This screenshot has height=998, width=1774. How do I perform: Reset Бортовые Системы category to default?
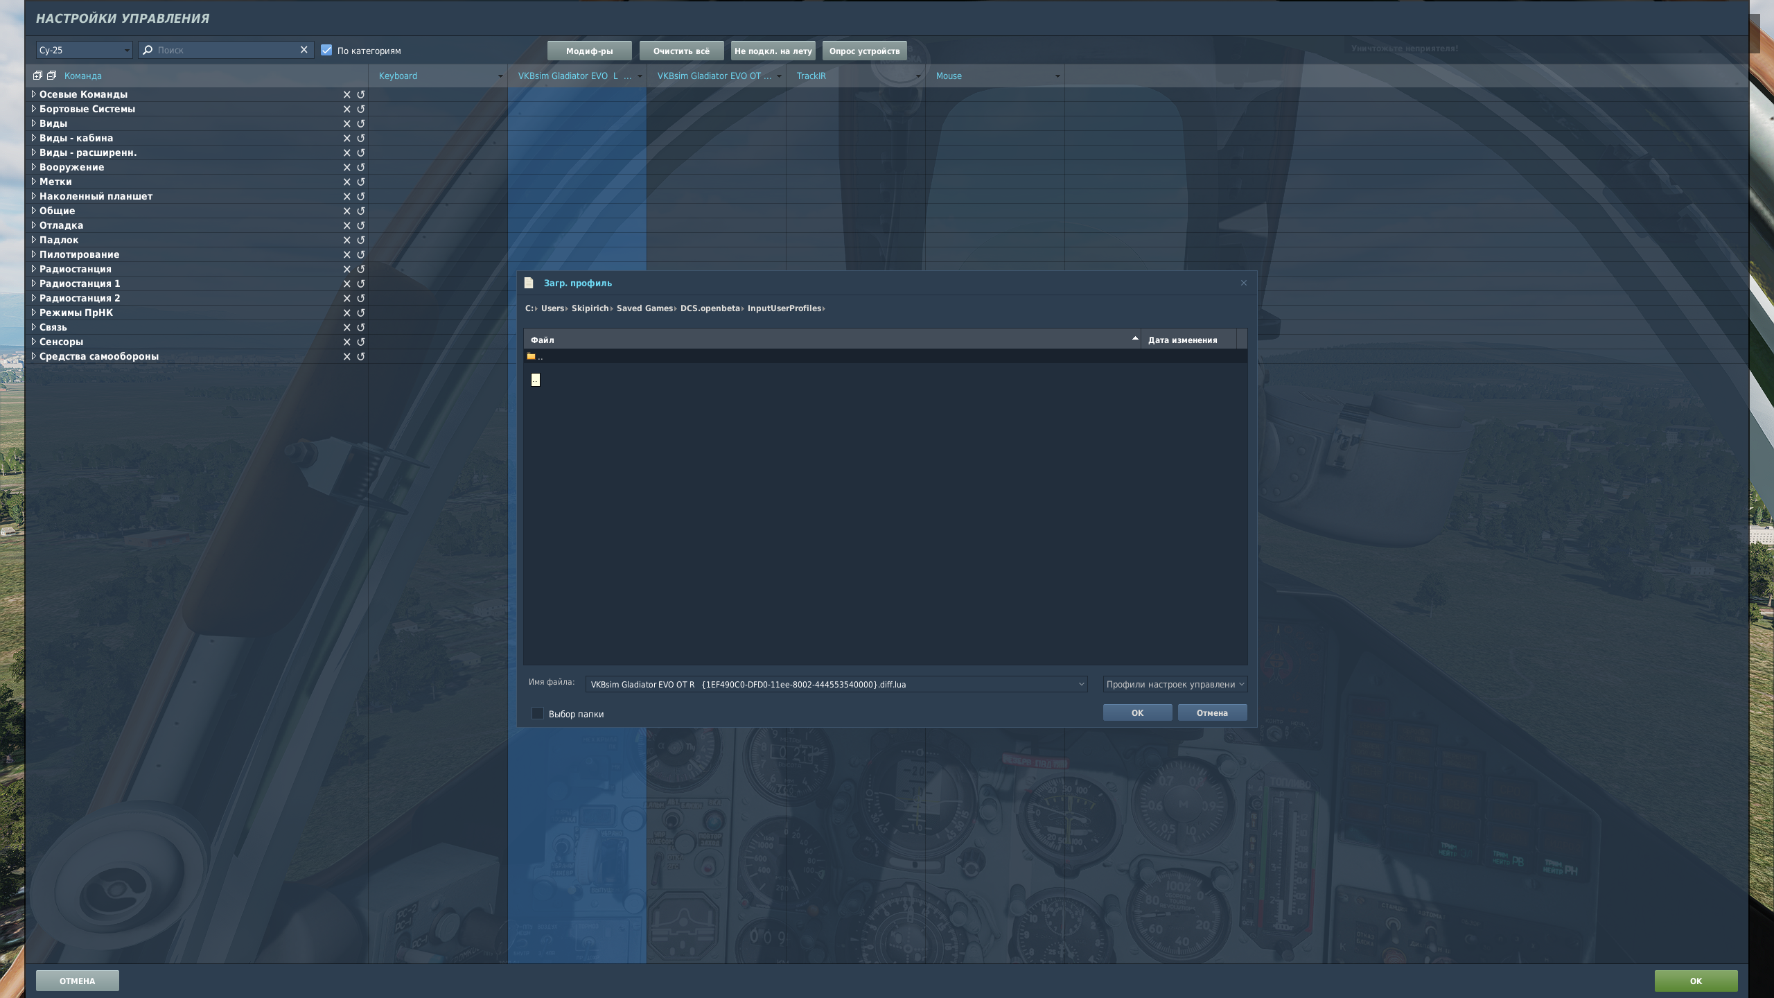360,109
